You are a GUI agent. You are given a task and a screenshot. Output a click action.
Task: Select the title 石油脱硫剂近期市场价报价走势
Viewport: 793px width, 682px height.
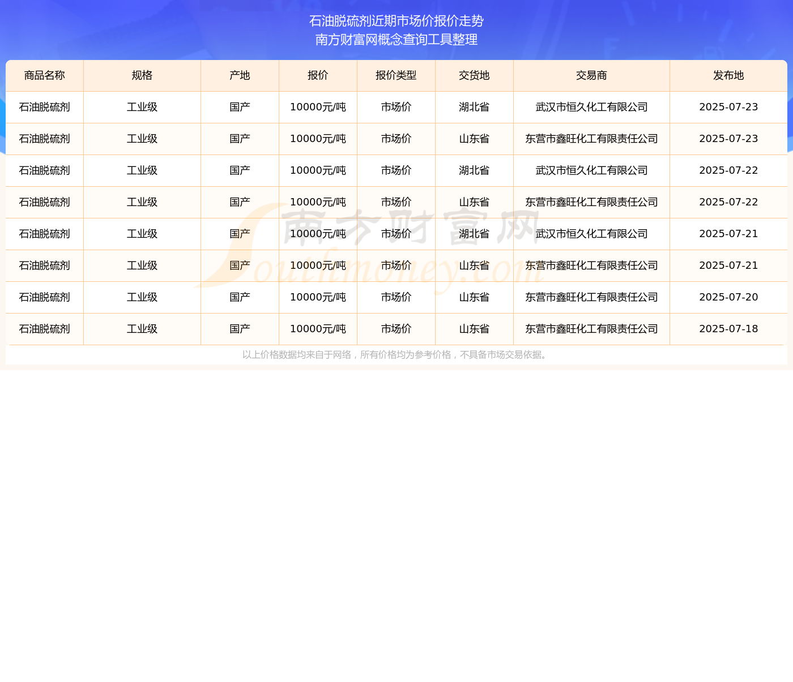click(396, 21)
